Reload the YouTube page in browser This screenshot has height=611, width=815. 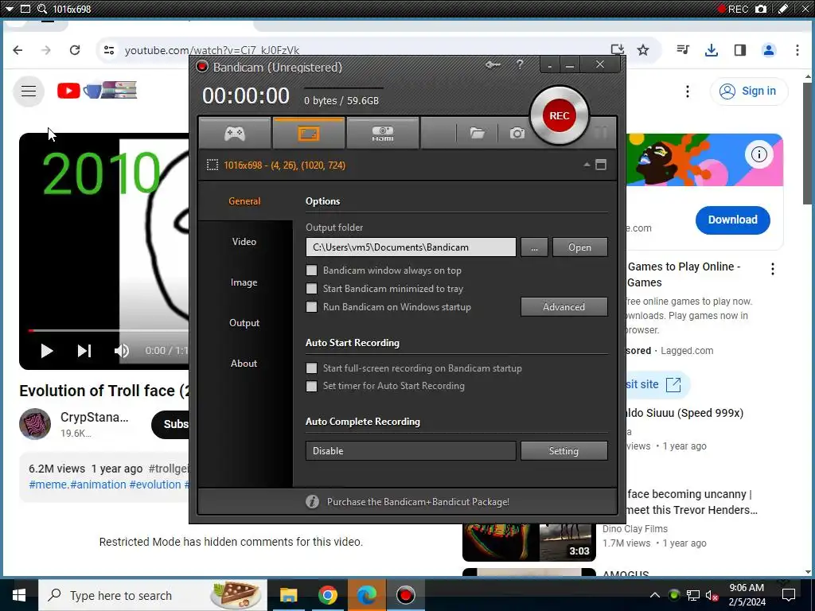click(75, 50)
